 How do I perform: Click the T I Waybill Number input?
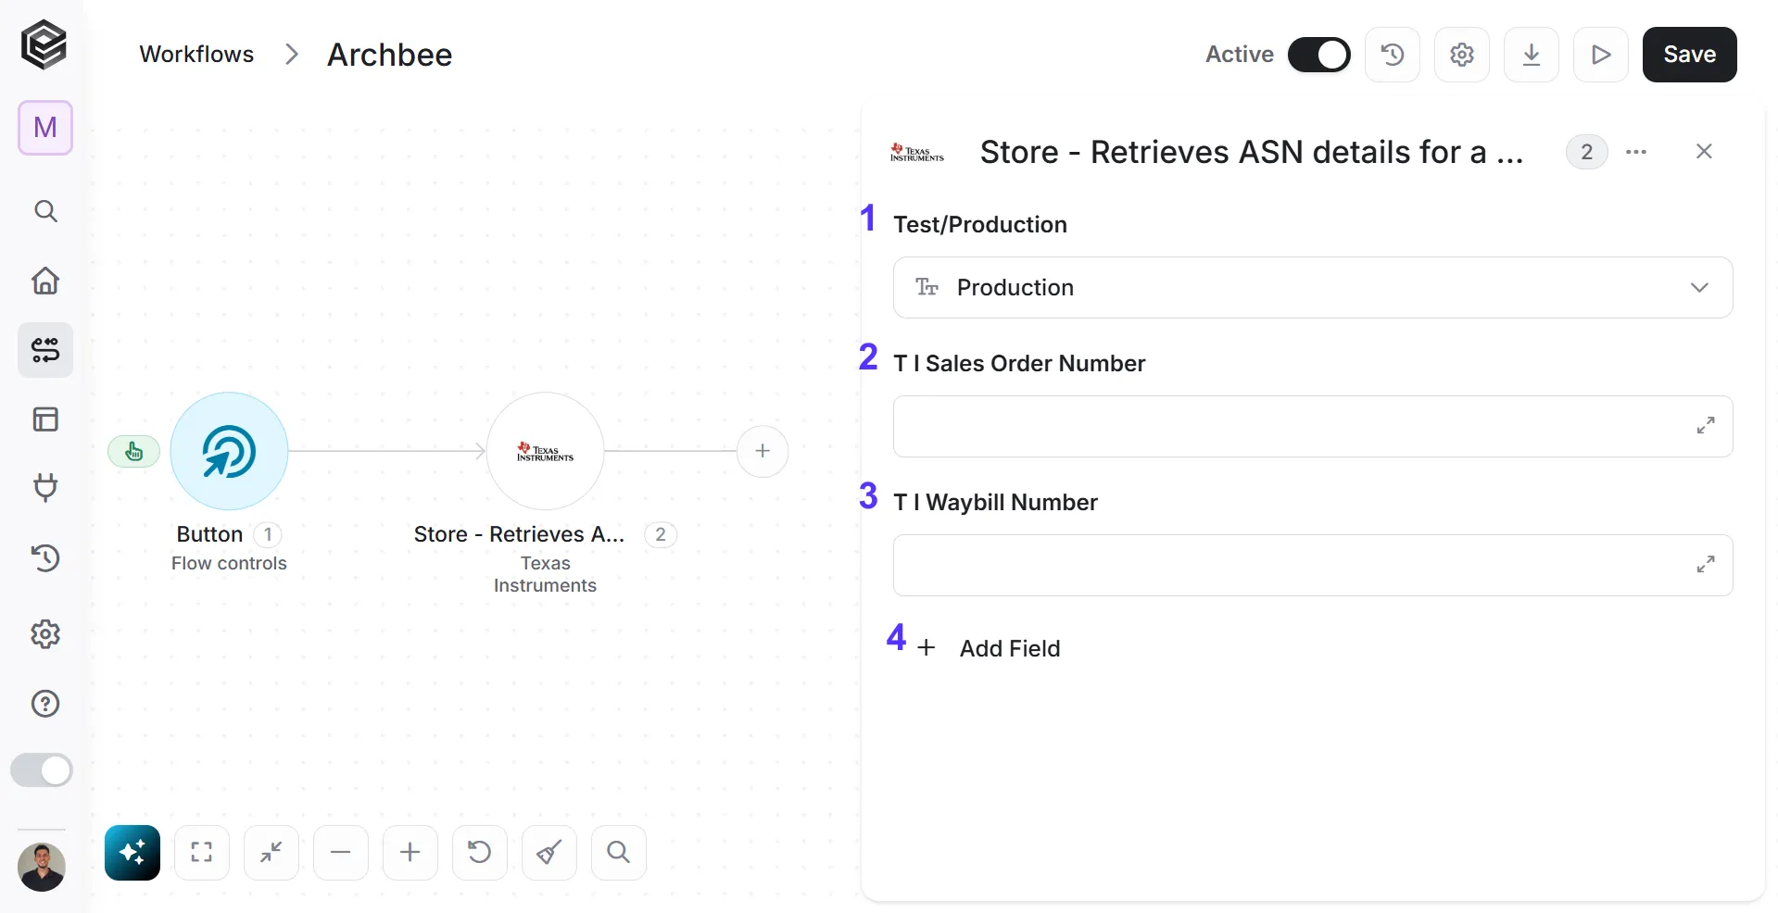point(1313,565)
